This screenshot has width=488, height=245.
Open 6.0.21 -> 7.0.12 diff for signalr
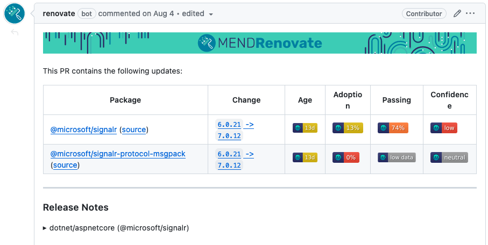235,130
